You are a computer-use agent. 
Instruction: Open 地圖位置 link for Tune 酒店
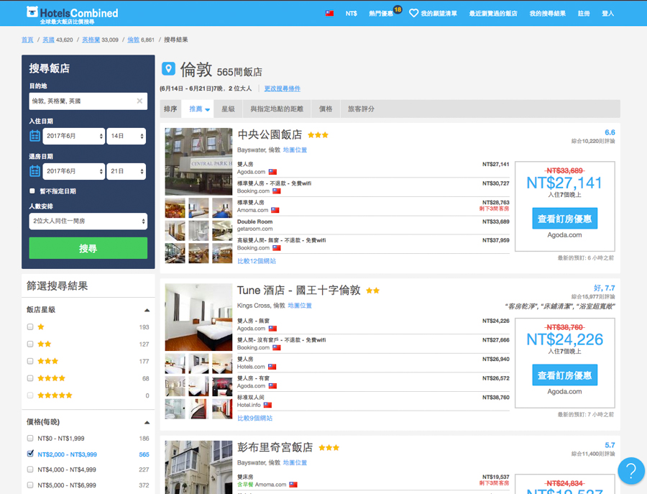click(300, 306)
